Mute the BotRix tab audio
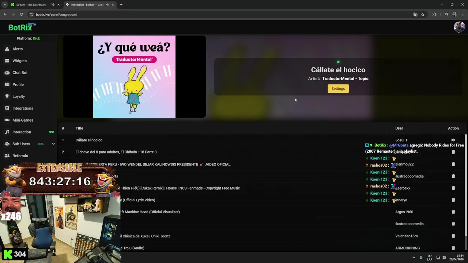This screenshot has height=263, width=468. point(107,5)
